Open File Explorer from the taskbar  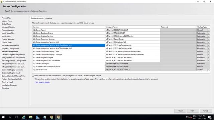pos(31,117)
